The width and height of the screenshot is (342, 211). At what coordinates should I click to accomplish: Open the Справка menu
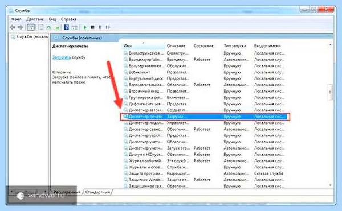pyautogui.click(x=69, y=19)
